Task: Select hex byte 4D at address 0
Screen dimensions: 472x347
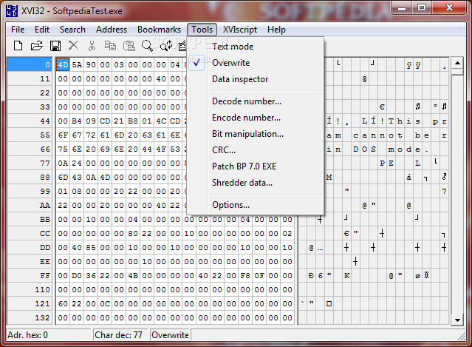Action: coord(63,65)
